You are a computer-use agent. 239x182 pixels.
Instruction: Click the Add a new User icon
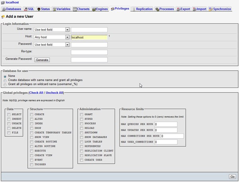click(x=3, y=17)
